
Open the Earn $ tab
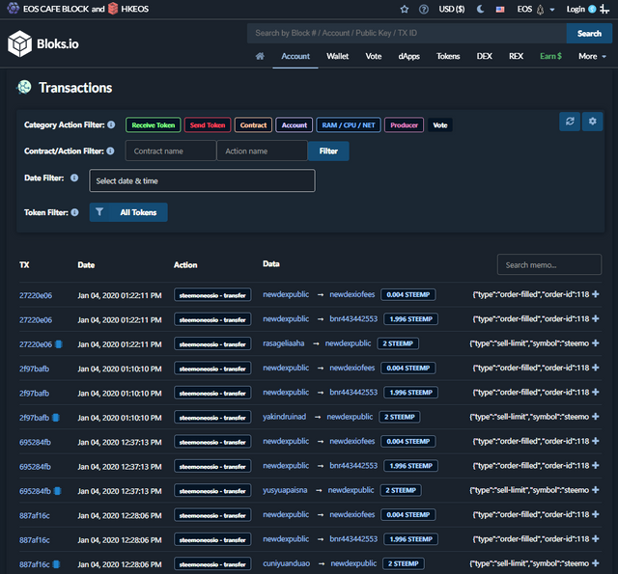(x=550, y=56)
